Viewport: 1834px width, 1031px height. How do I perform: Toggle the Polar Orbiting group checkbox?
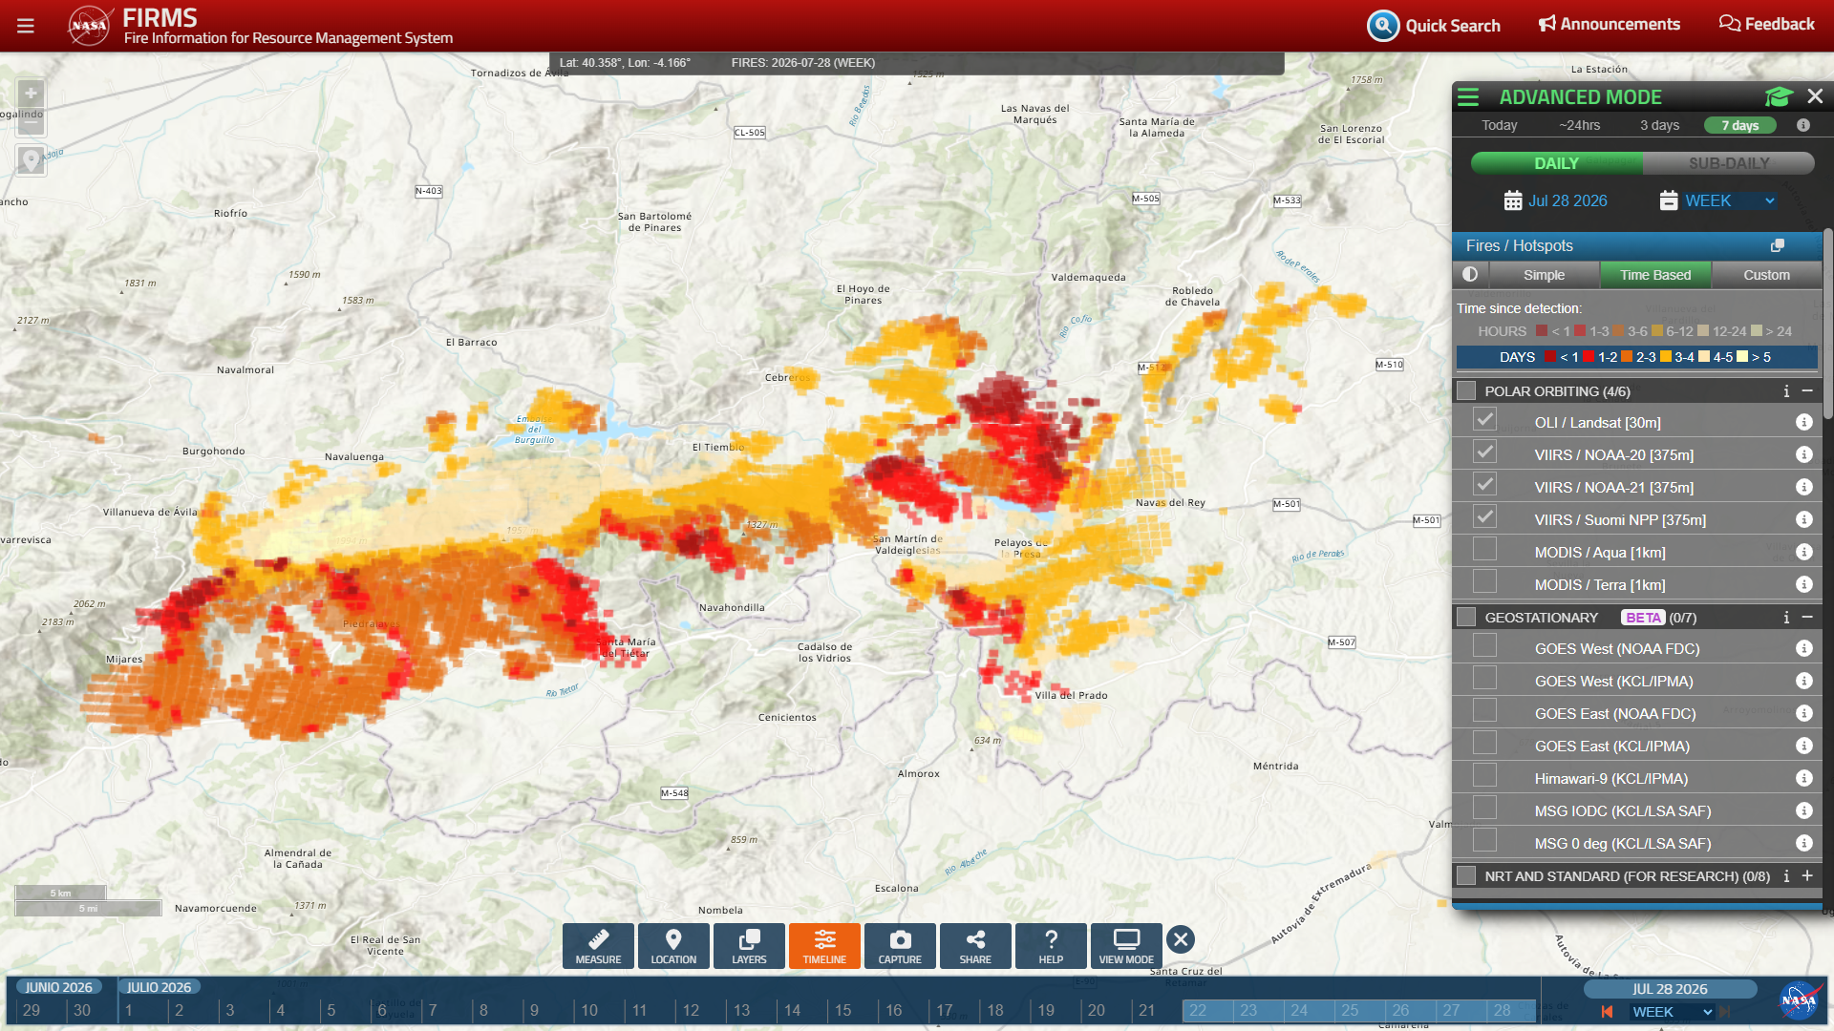pos(1466,391)
